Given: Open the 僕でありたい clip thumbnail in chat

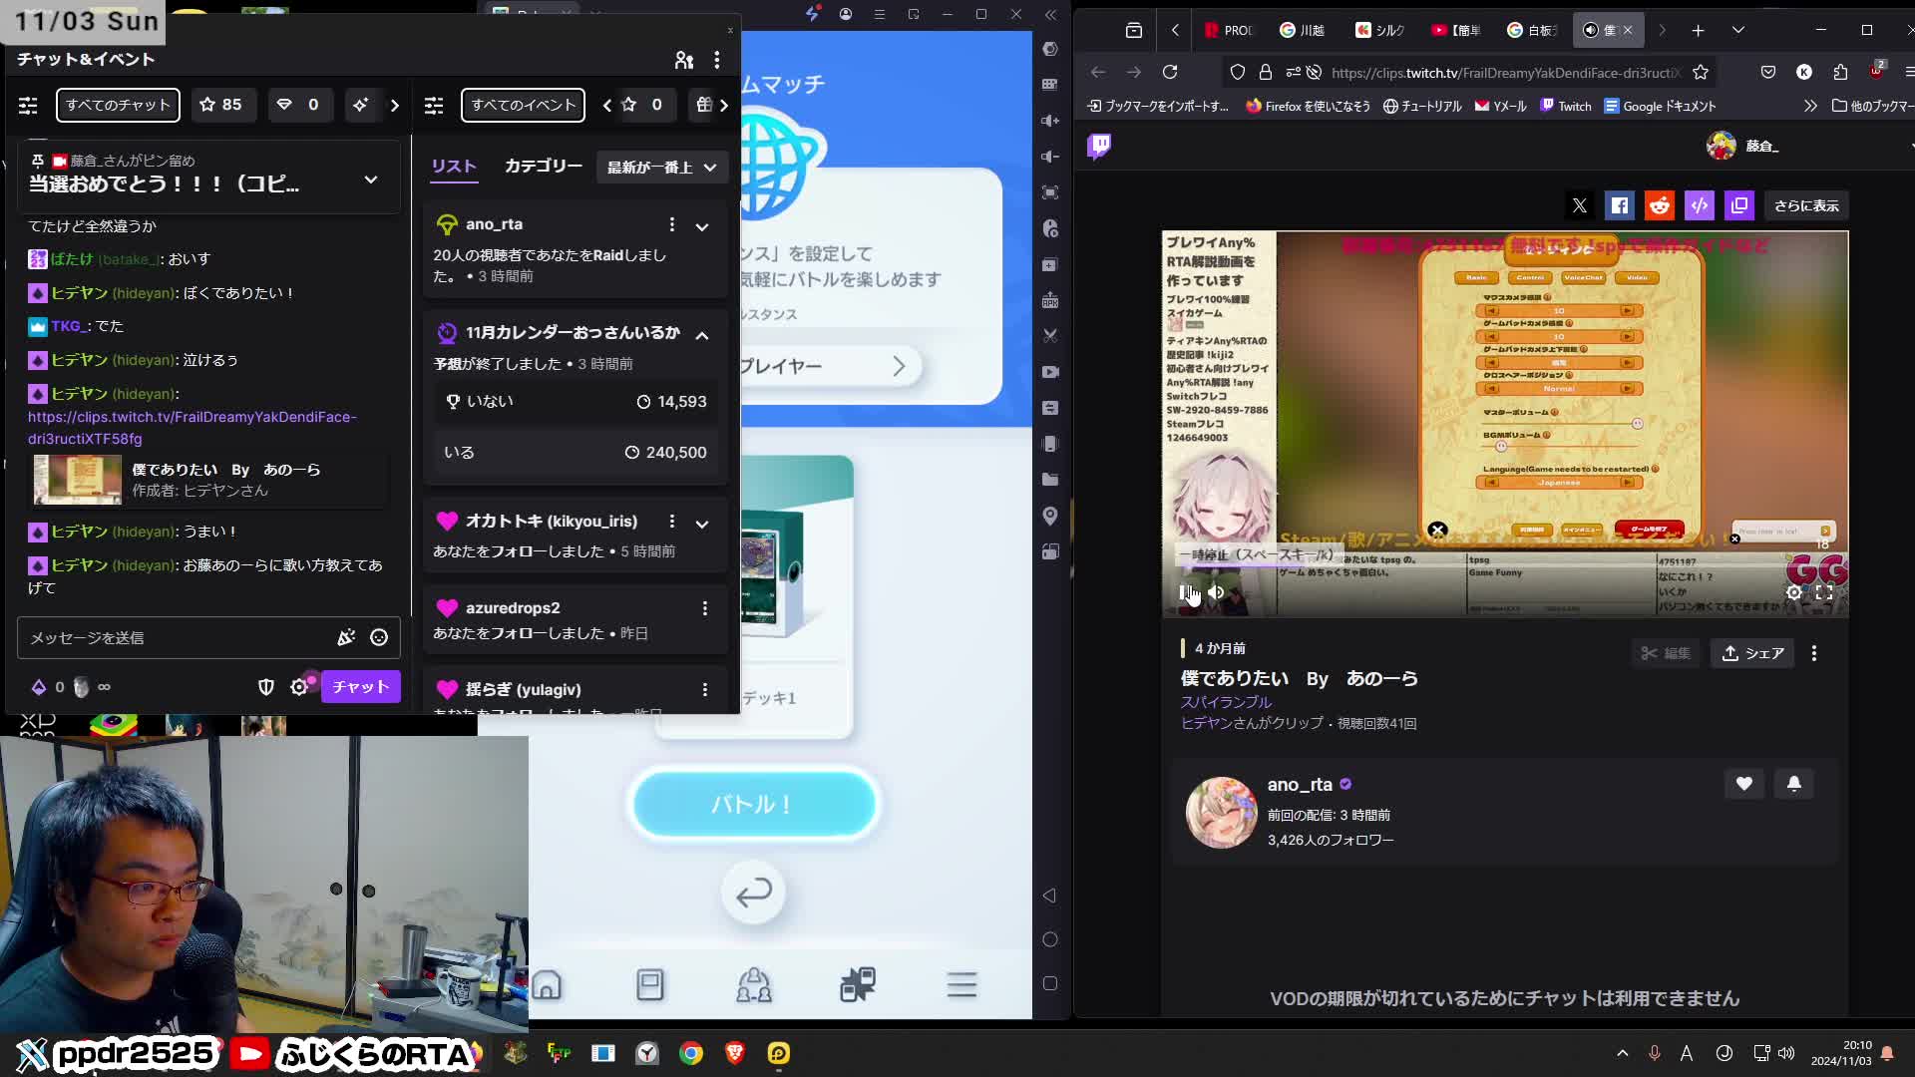Looking at the screenshot, I should click(78, 480).
